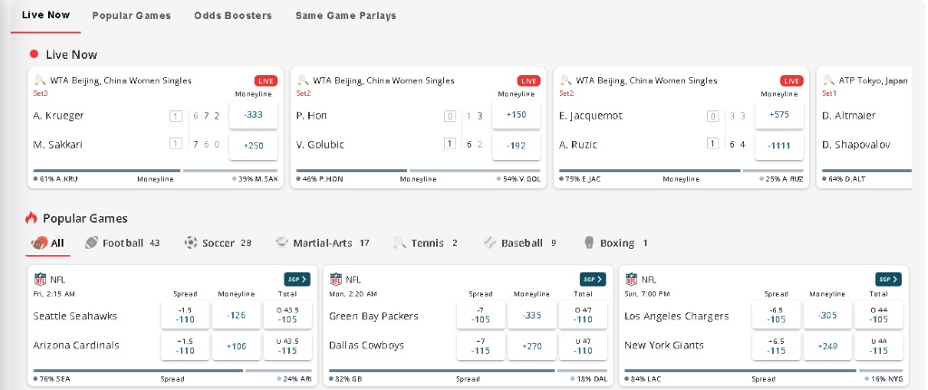This screenshot has height=390, width=928.
Task: Select the All sports filter
Action: [49, 243]
